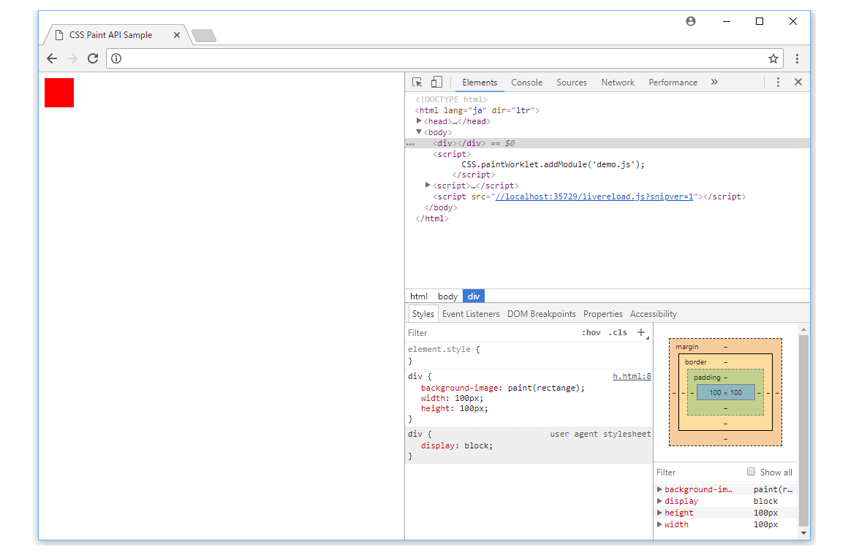Toggle the .cls class editor
This screenshot has height=555, width=848.
(618, 332)
